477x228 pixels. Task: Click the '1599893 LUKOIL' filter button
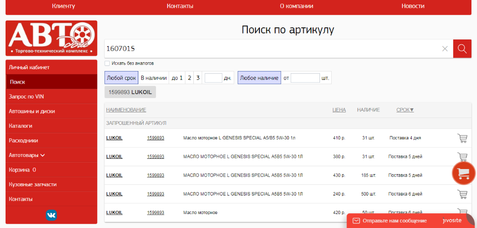click(x=130, y=92)
